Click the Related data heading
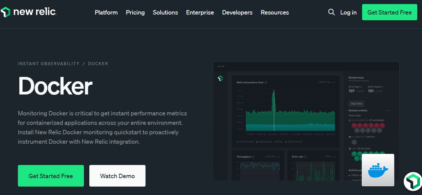The width and height of the screenshot is (422, 195). click(x=356, y=78)
